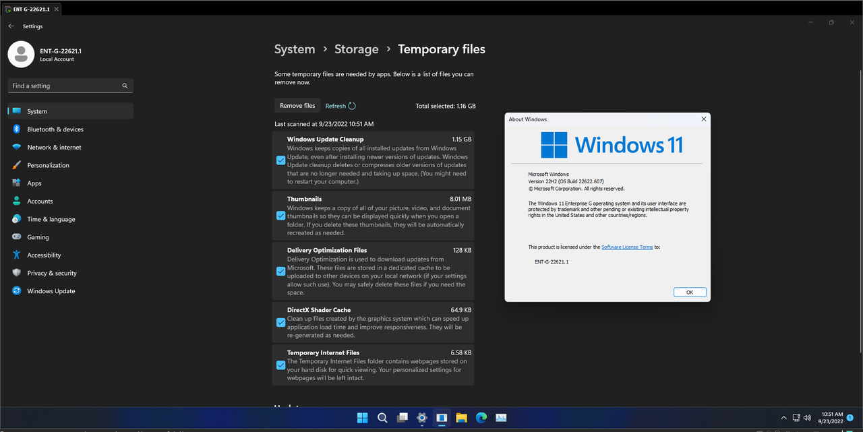Open Gaming settings
This screenshot has width=863, height=432.
click(70, 237)
